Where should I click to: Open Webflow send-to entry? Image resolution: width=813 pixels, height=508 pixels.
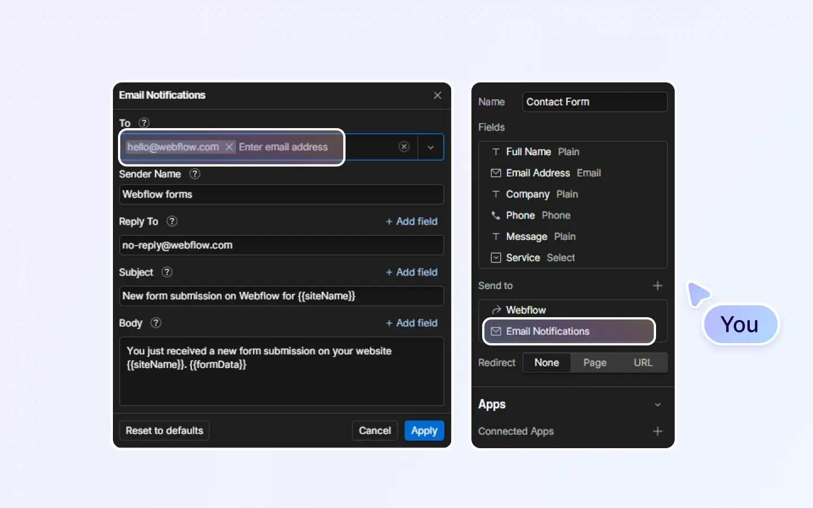(x=573, y=310)
